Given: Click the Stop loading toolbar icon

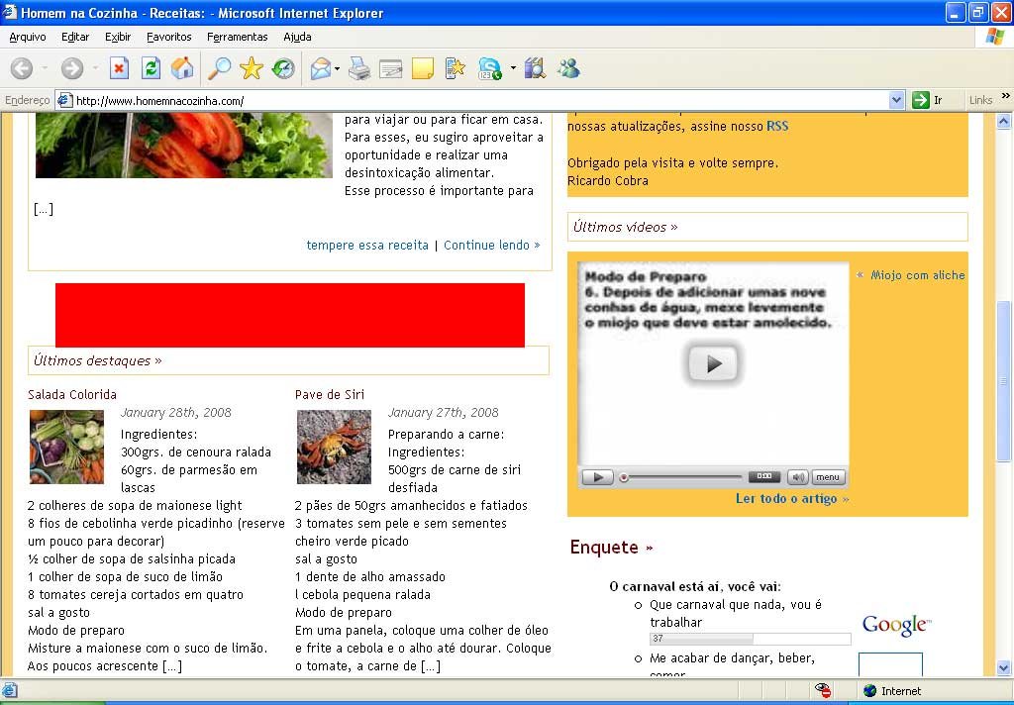Looking at the screenshot, I should pyautogui.click(x=119, y=68).
